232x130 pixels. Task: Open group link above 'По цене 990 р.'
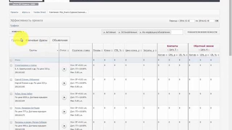[30, 122]
